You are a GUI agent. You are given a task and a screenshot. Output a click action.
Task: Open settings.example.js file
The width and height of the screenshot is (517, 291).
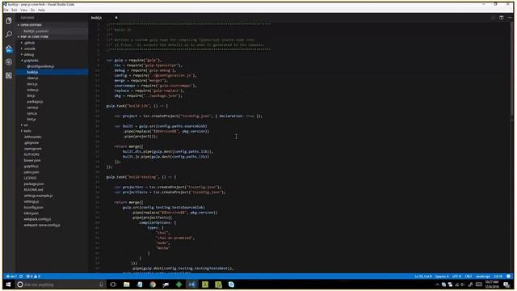tap(38, 196)
